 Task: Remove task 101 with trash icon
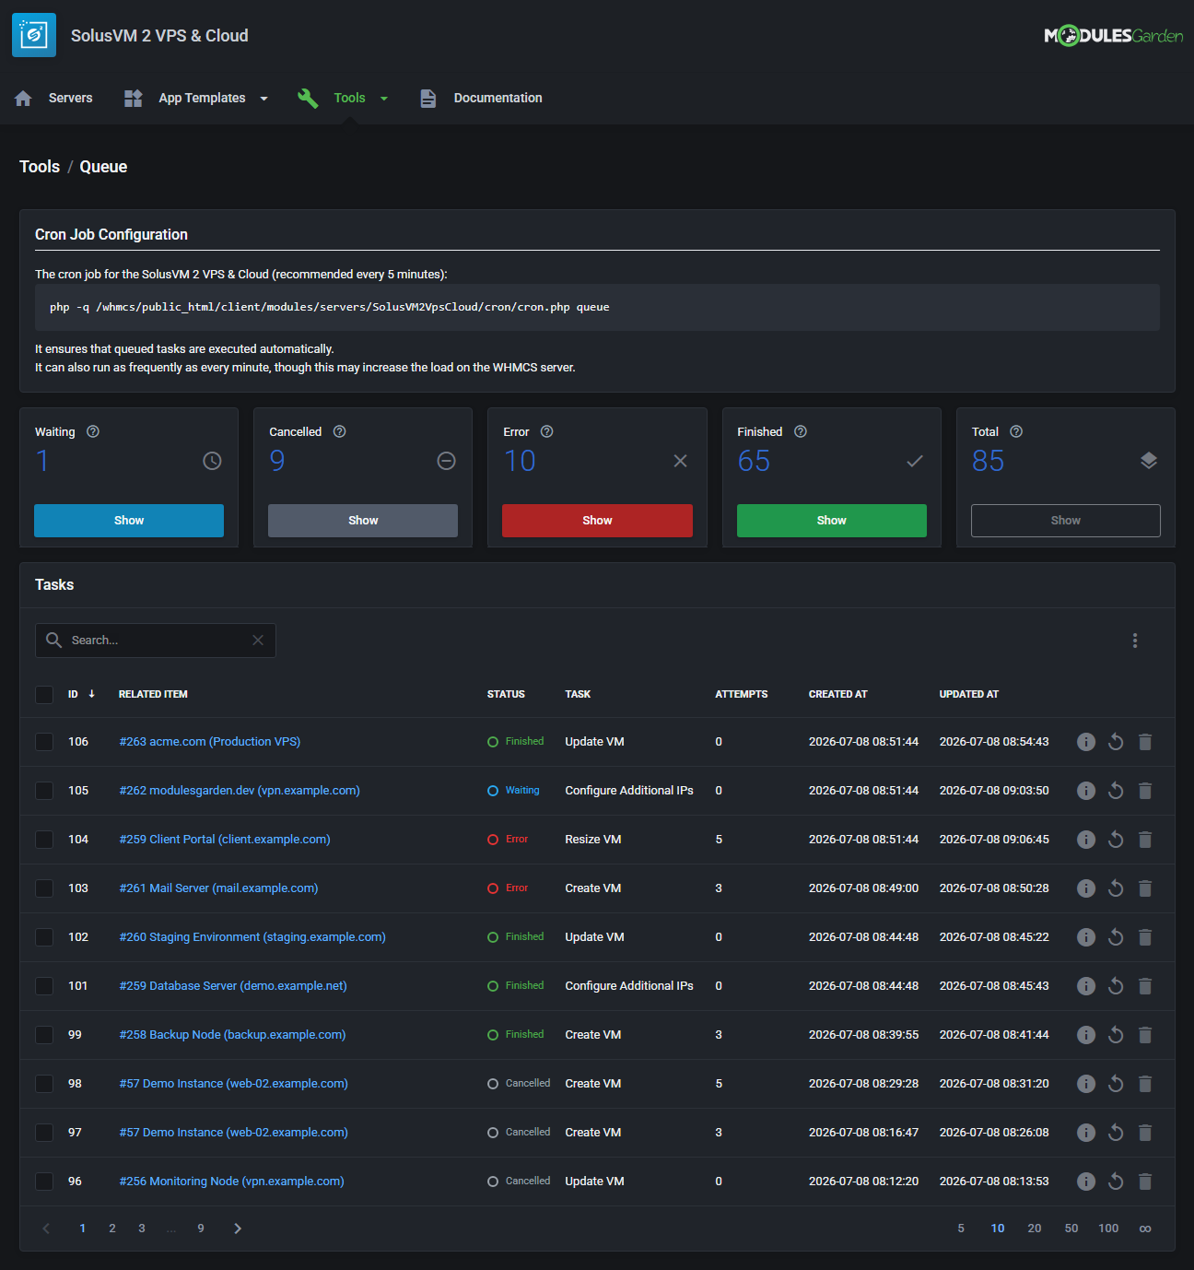(1145, 986)
